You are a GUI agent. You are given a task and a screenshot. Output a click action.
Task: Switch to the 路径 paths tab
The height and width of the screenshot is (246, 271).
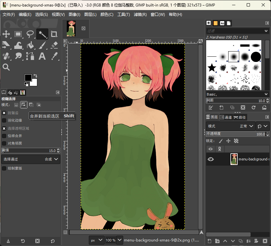(x=240, y=117)
